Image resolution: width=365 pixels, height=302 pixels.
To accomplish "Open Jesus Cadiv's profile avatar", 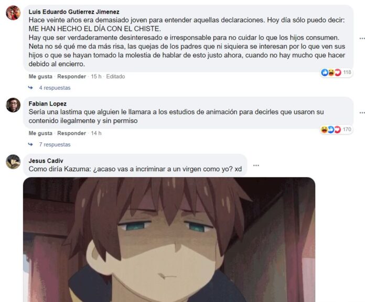I will [13, 162].
